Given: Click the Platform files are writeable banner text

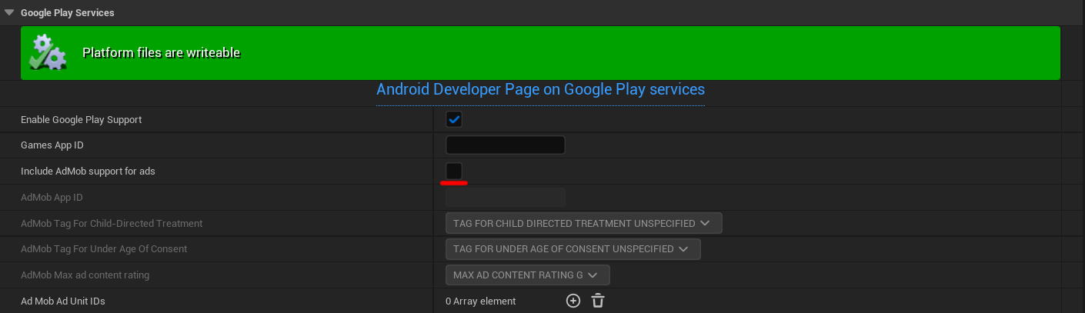Looking at the screenshot, I should point(161,53).
